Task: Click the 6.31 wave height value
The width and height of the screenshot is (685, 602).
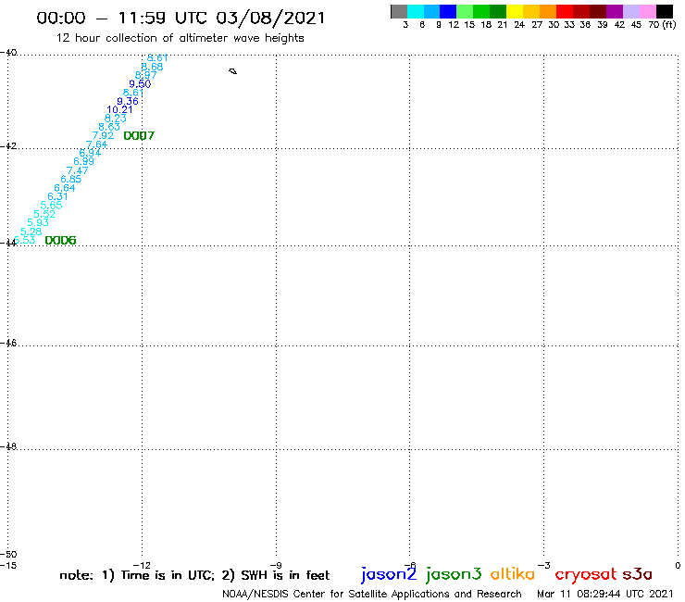Action: click(57, 196)
